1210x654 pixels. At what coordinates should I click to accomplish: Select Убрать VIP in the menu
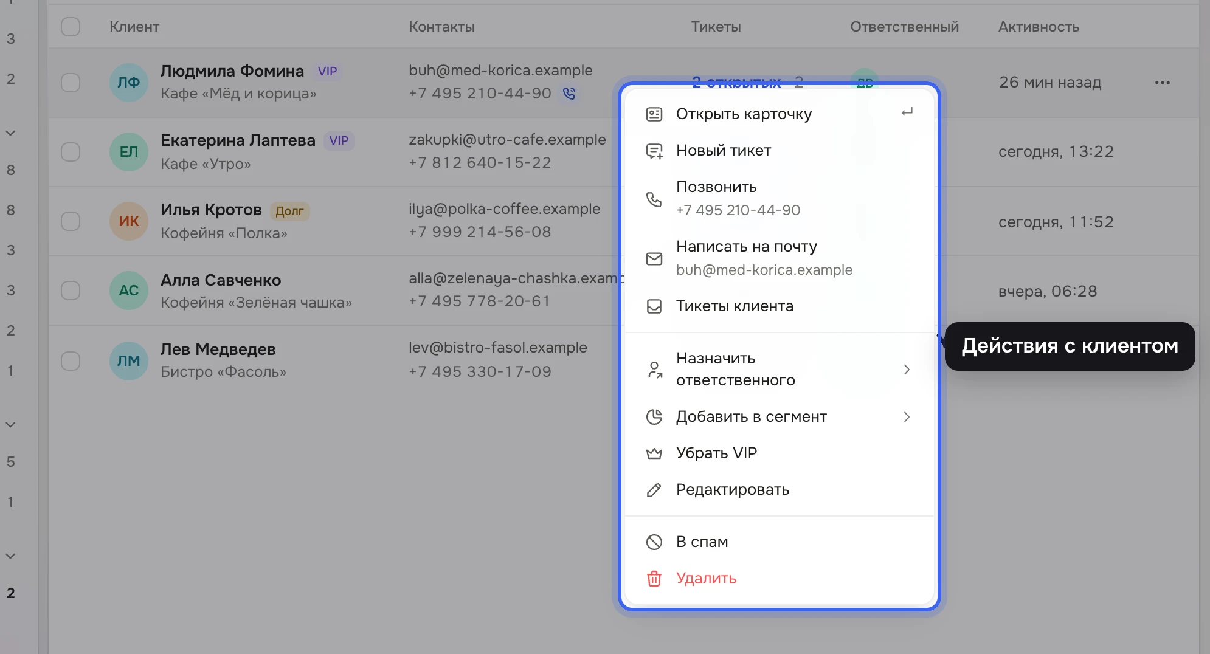pos(780,453)
